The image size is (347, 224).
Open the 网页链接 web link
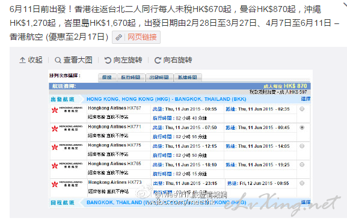click(x=136, y=37)
